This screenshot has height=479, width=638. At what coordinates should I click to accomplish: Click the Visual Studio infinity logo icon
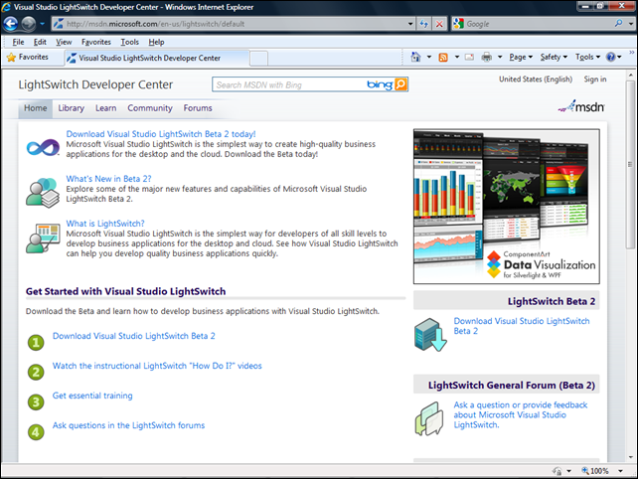(43, 147)
